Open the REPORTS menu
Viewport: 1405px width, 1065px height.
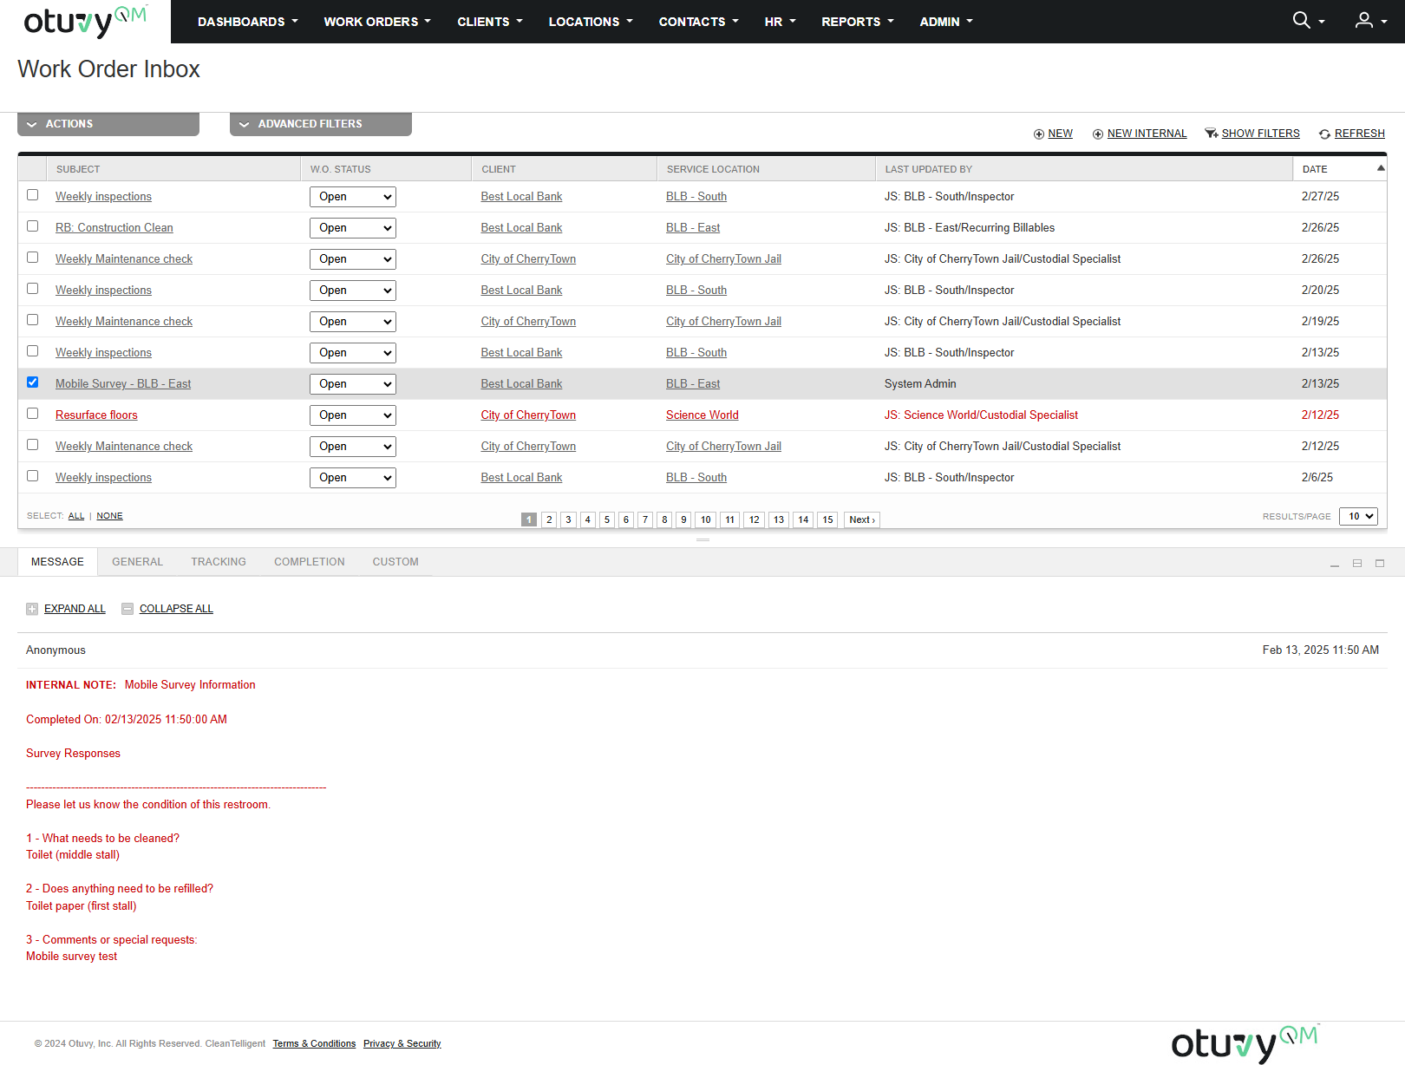point(857,22)
